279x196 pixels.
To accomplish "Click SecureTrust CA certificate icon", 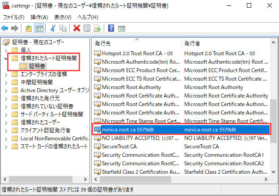I will coord(97,147).
